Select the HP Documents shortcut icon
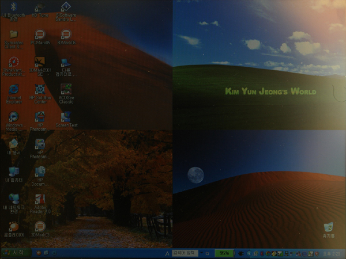This screenshot has width=346, height=259. pos(40,177)
